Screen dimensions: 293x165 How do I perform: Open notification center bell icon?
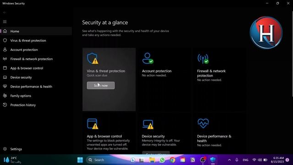287,160
